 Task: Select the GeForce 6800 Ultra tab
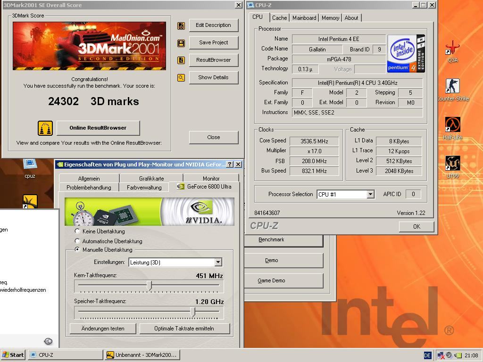(x=204, y=187)
